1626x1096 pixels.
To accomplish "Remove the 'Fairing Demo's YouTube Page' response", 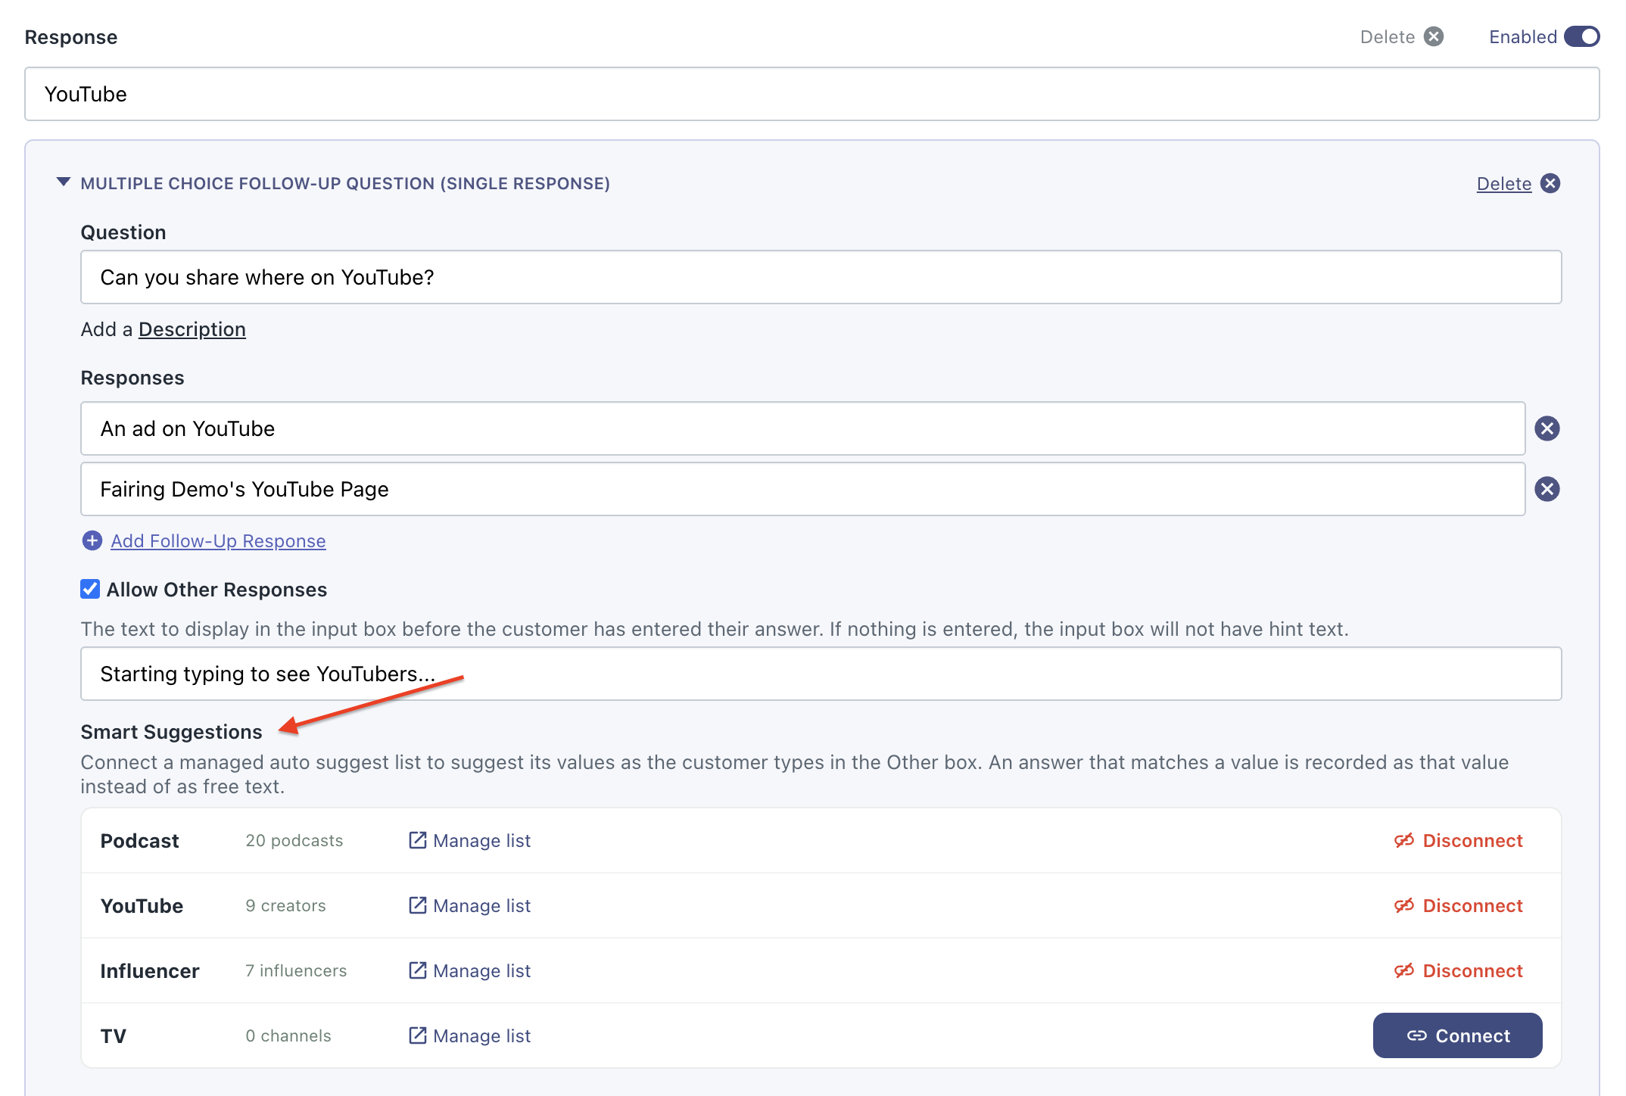I will [1547, 489].
